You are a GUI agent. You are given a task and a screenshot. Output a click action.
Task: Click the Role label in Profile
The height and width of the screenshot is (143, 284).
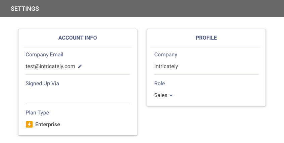[159, 83]
